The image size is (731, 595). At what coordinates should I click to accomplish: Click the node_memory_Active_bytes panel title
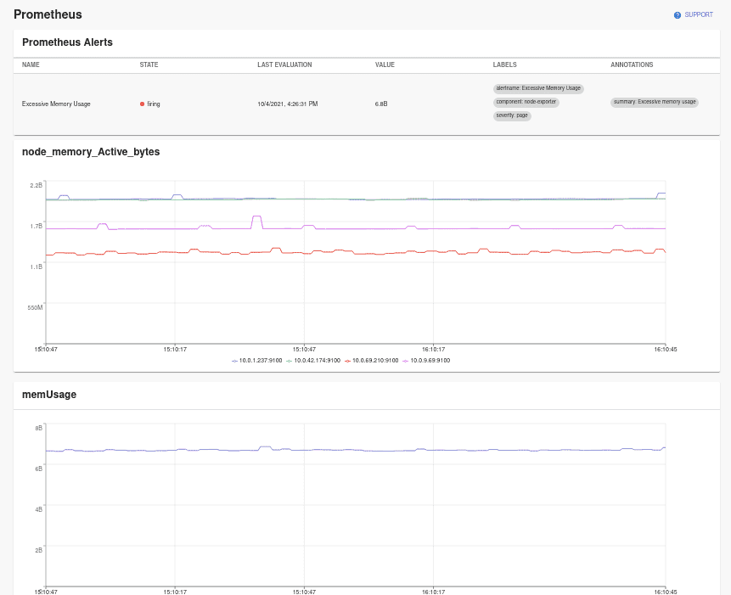(x=91, y=152)
